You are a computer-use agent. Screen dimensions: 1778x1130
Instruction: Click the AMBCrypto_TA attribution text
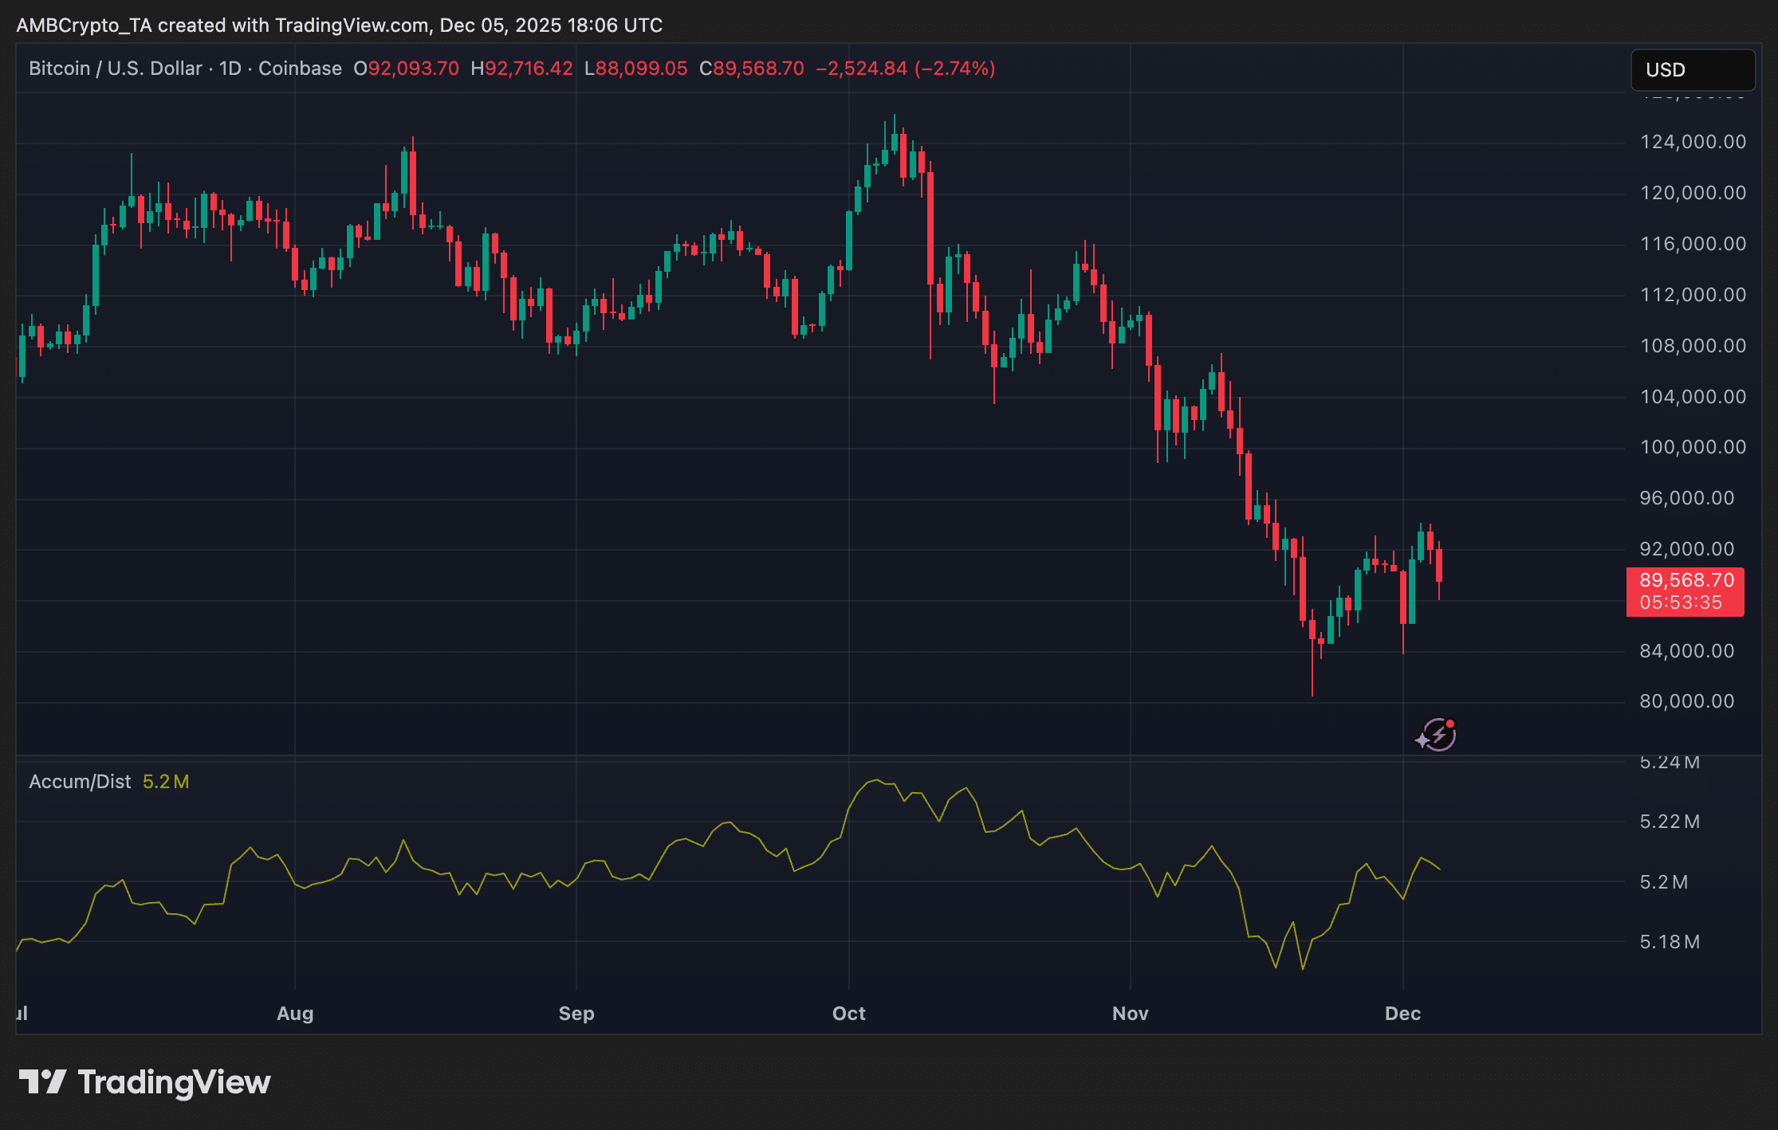coord(88,25)
